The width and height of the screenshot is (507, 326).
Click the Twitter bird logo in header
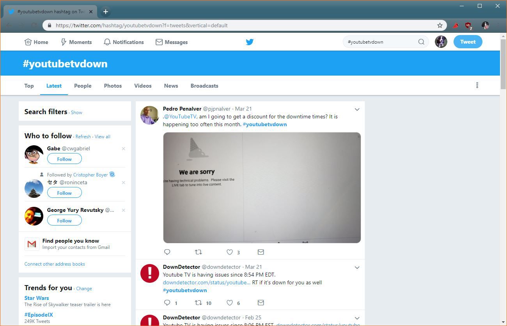click(250, 42)
